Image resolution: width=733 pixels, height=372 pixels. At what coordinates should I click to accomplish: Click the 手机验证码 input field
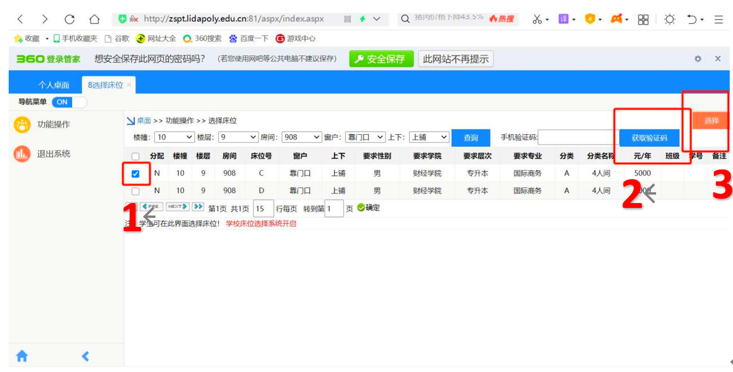pyautogui.click(x=578, y=138)
